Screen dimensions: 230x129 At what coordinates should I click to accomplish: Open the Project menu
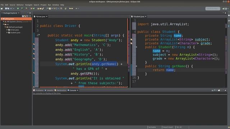click(43, 5)
